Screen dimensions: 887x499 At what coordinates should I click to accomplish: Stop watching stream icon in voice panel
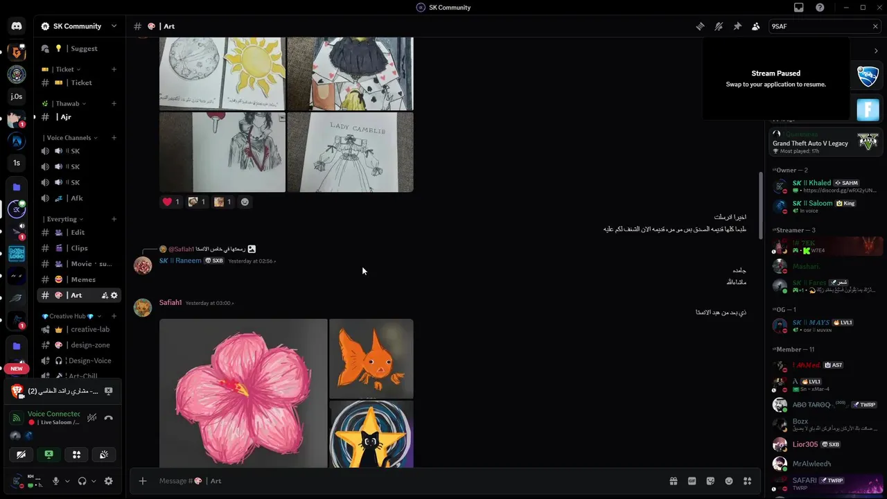pyautogui.click(x=109, y=392)
